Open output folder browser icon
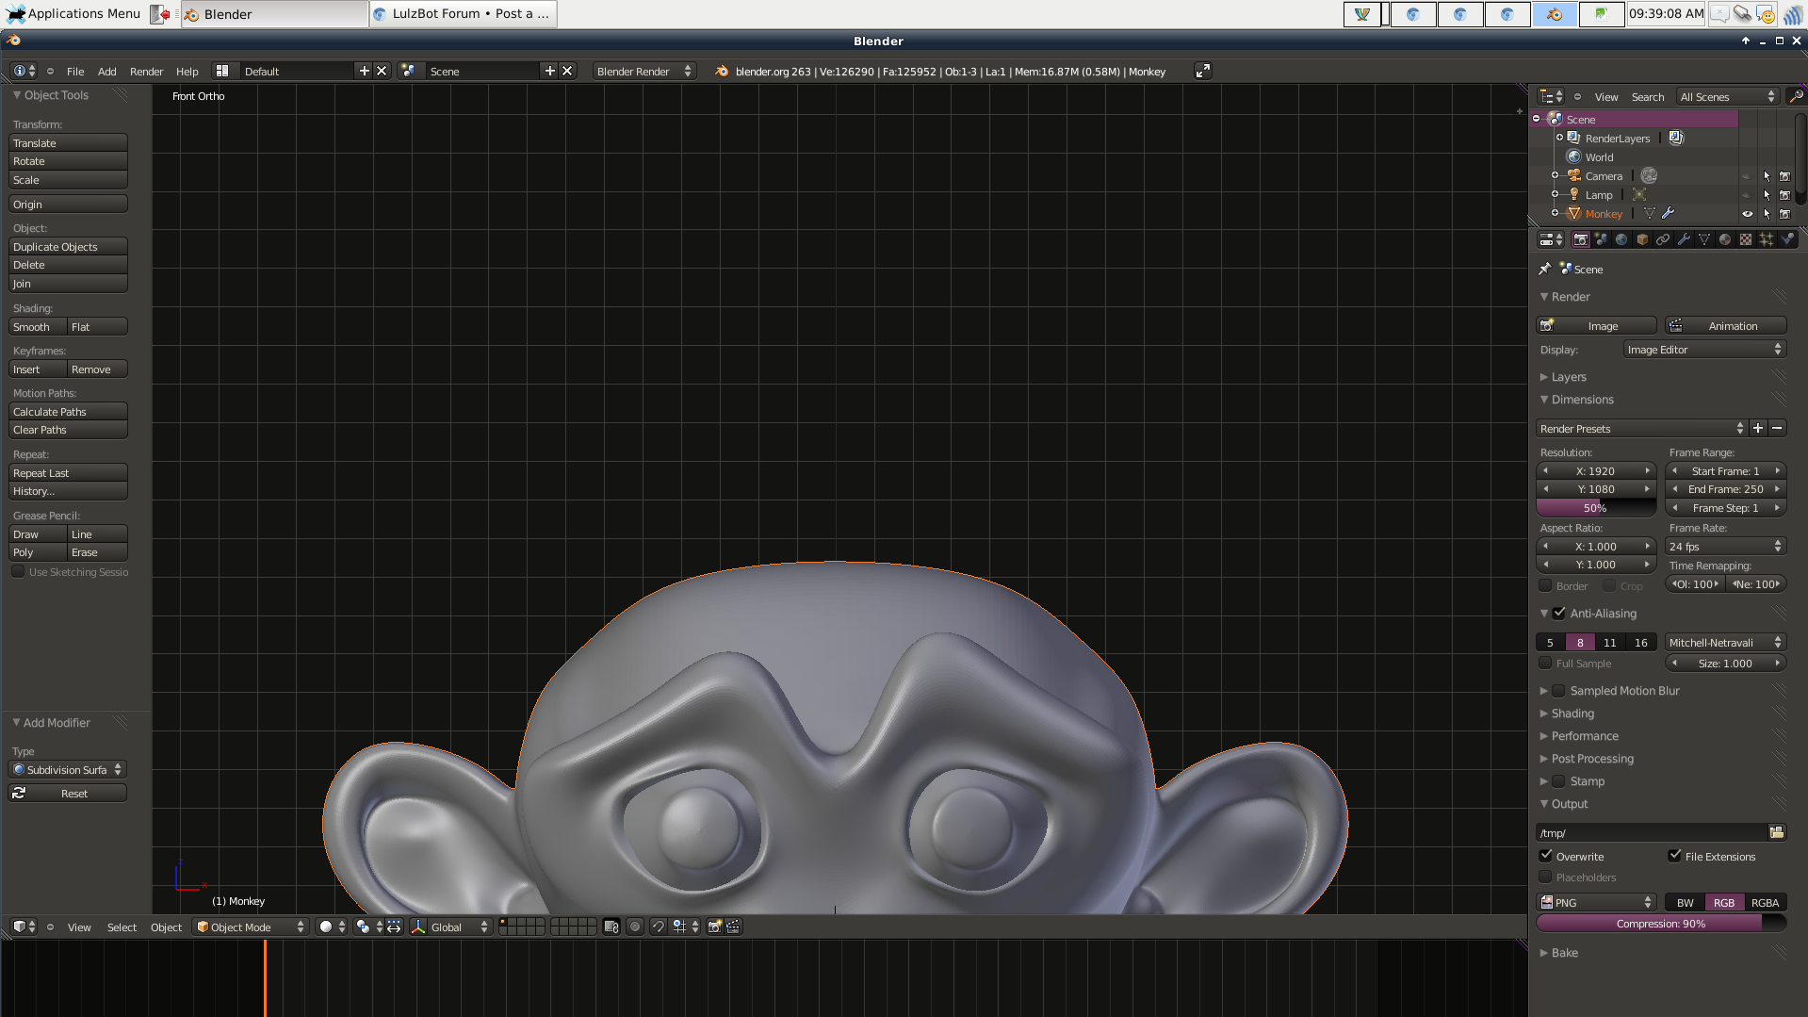Image resolution: width=1808 pixels, height=1017 pixels. click(x=1777, y=832)
